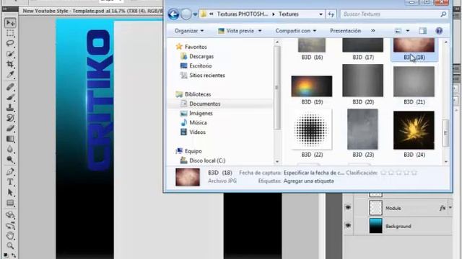The height and width of the screenshot is (259, 462).
Task: Set rating to the fifth star
Action: pos(414,173)
